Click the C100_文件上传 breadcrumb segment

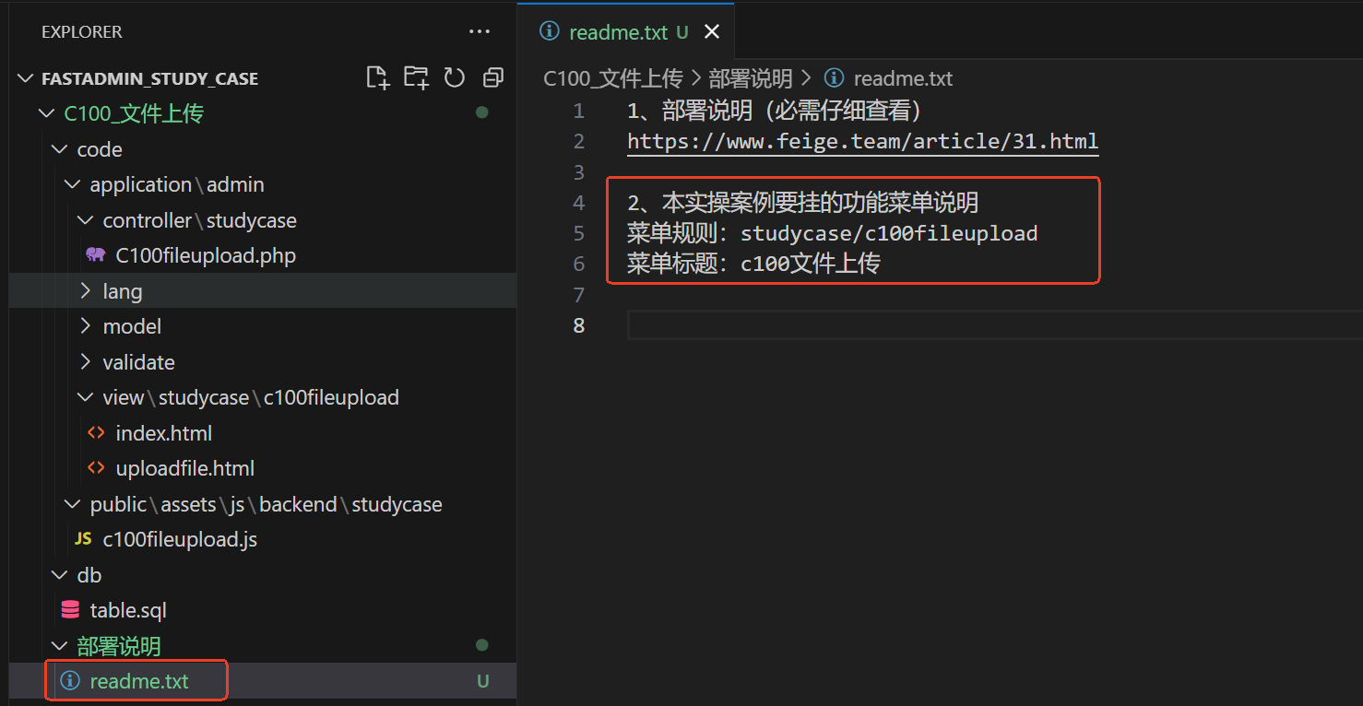tap(612, 78)
